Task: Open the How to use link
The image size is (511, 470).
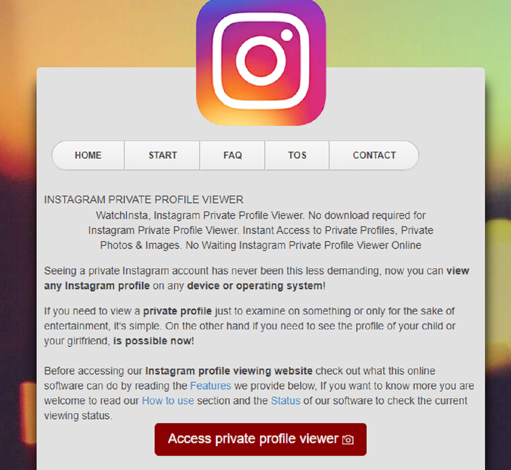Action: coord(168,401)
